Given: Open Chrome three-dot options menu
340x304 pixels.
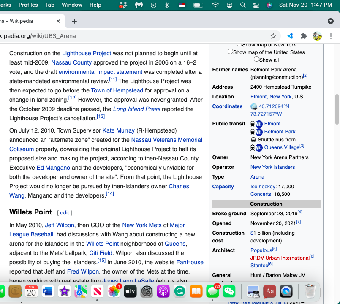Looking at the screenshot, I should [x=331, y=36].
